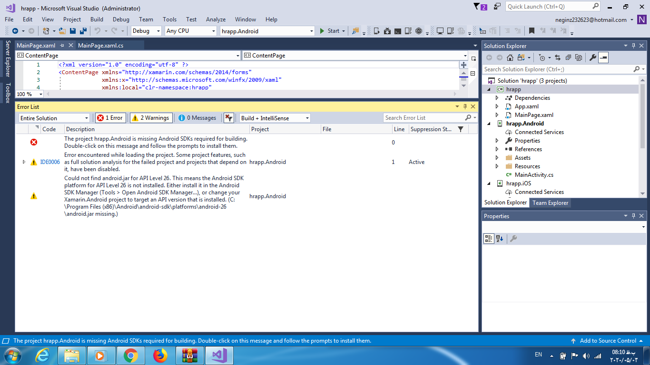Open the Android Adb command prompt icon

click(397, 31)
